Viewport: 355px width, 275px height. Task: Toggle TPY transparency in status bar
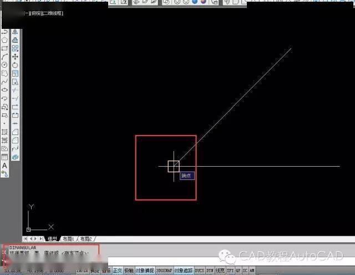coord(230,271)
